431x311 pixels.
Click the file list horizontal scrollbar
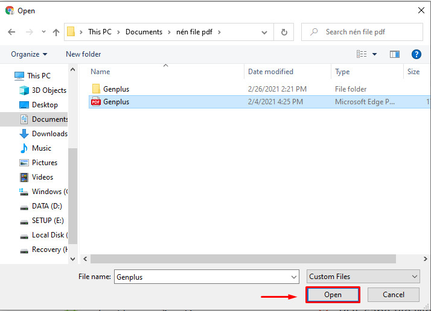point(243,259)
